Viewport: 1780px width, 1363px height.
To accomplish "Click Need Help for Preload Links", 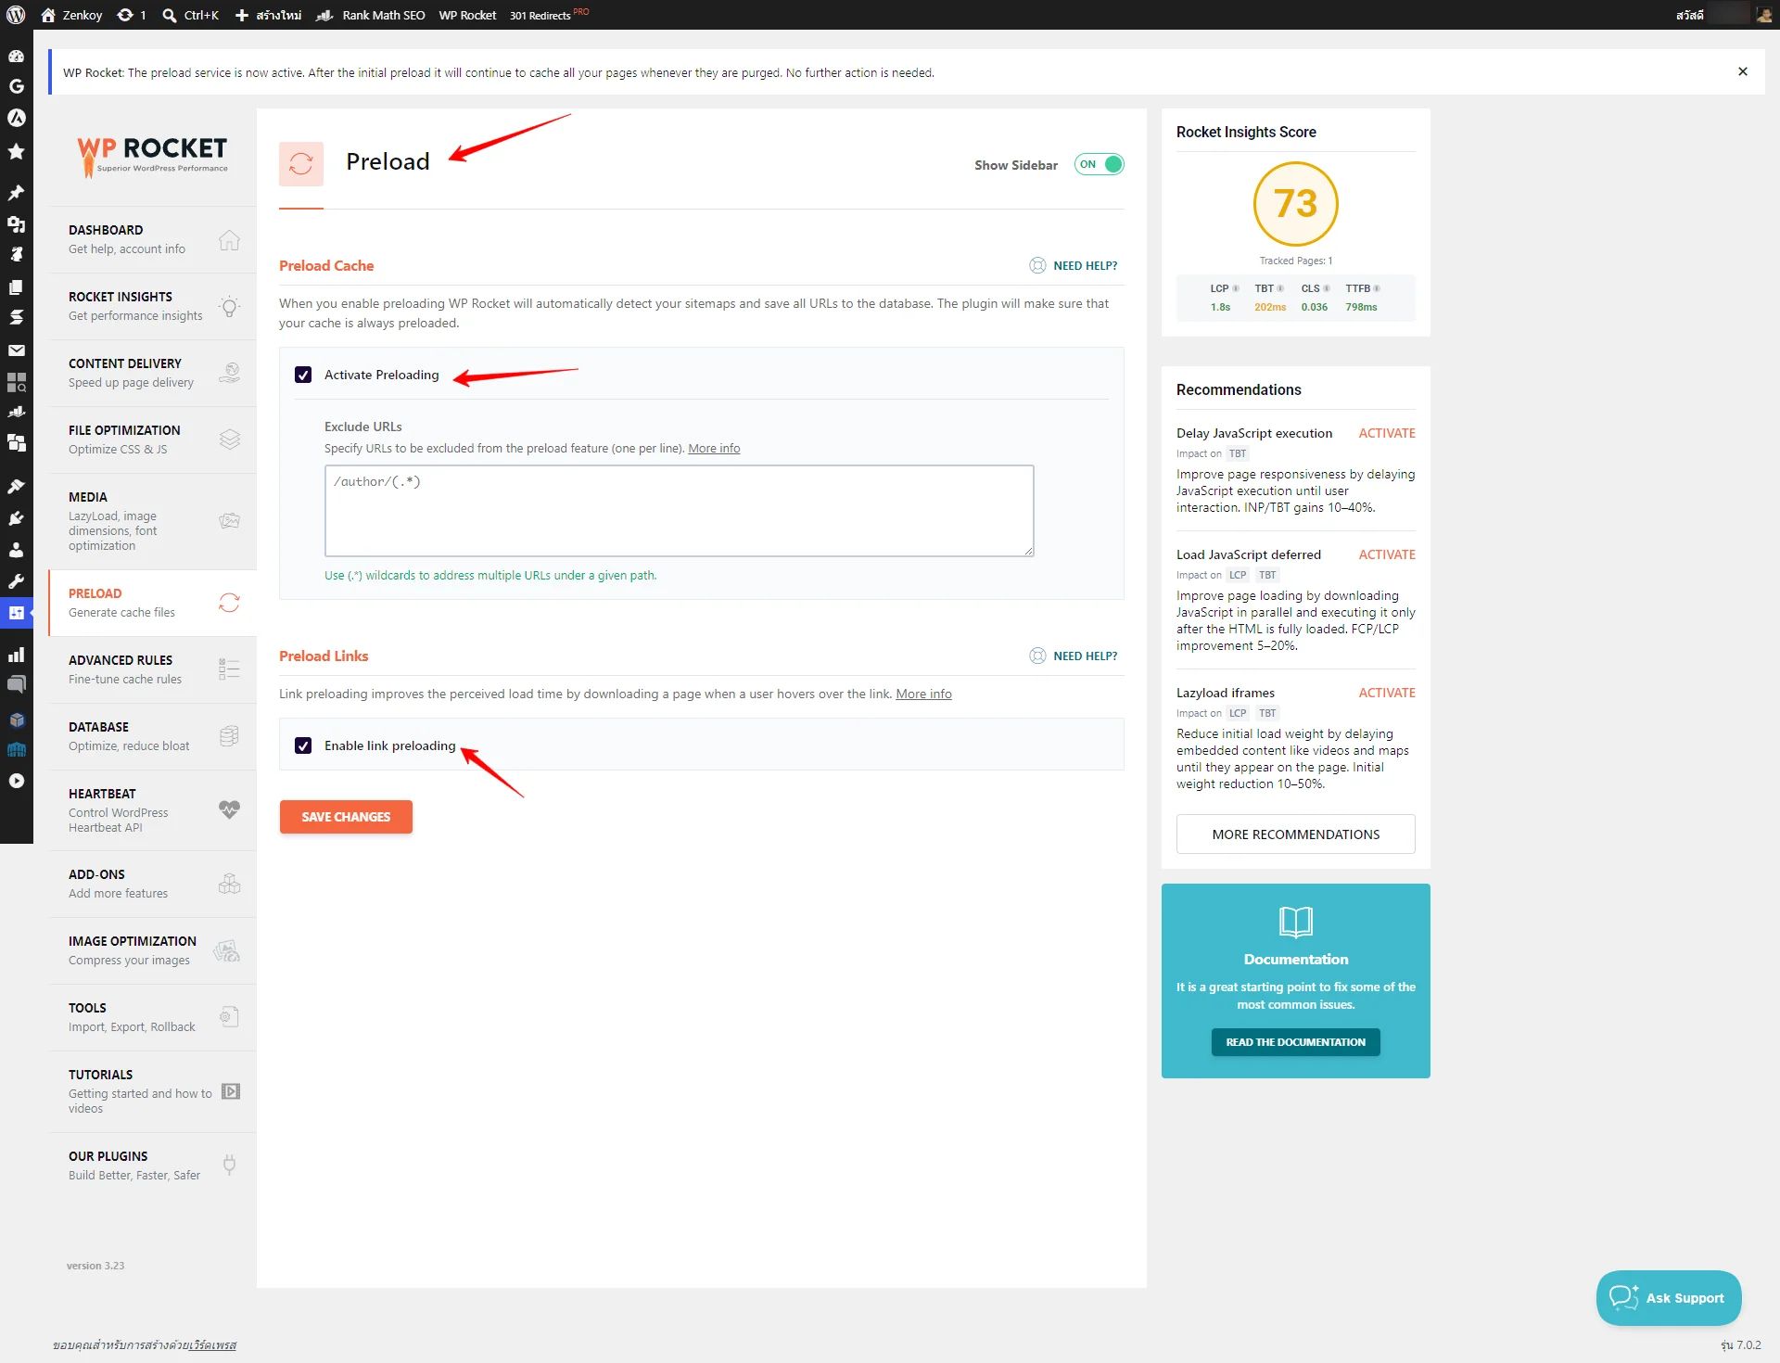I will (1074, 656).
